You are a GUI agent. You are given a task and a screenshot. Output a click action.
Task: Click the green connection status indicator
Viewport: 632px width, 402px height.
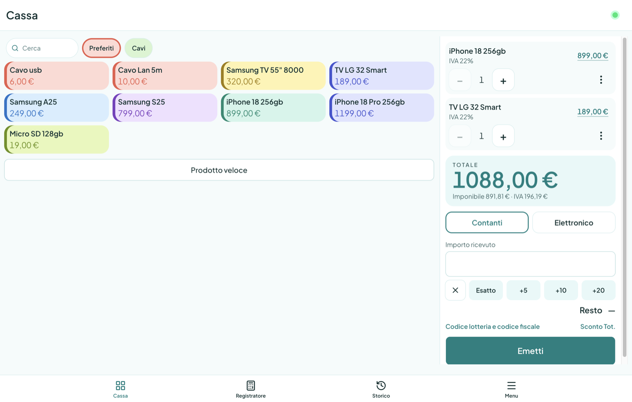tap(615, 15)
